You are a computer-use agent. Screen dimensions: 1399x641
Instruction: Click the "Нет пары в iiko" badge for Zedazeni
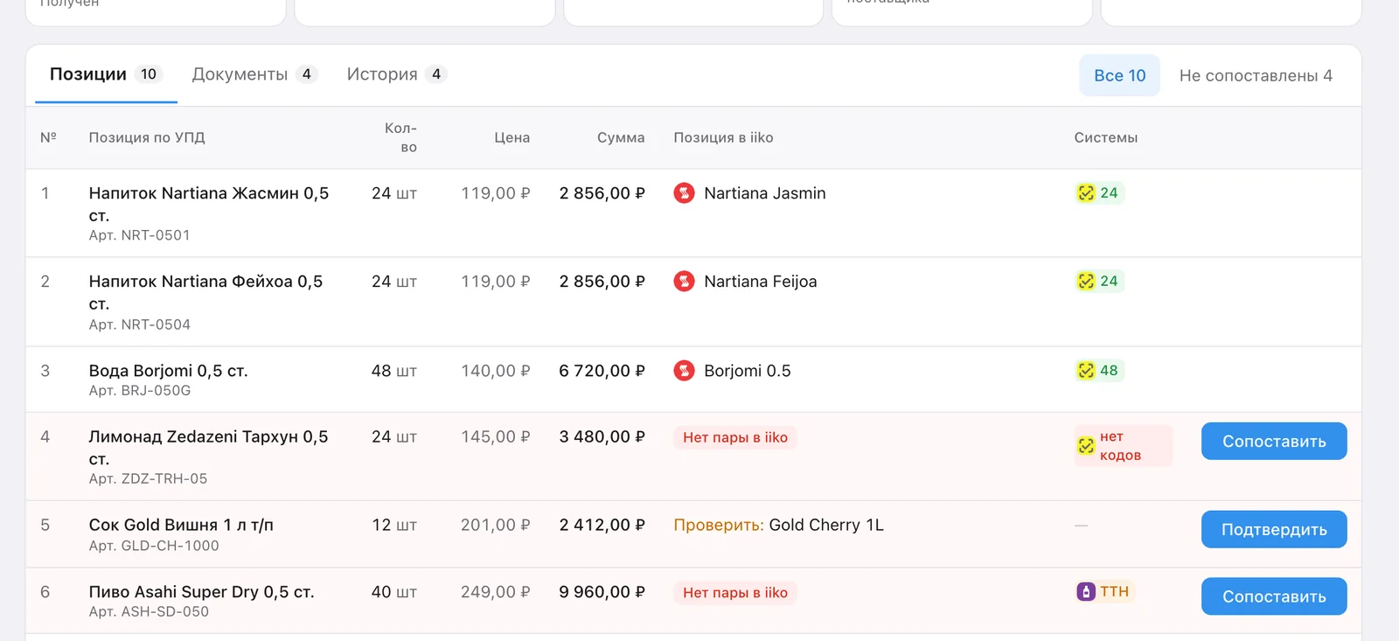(x=735, y=437)
